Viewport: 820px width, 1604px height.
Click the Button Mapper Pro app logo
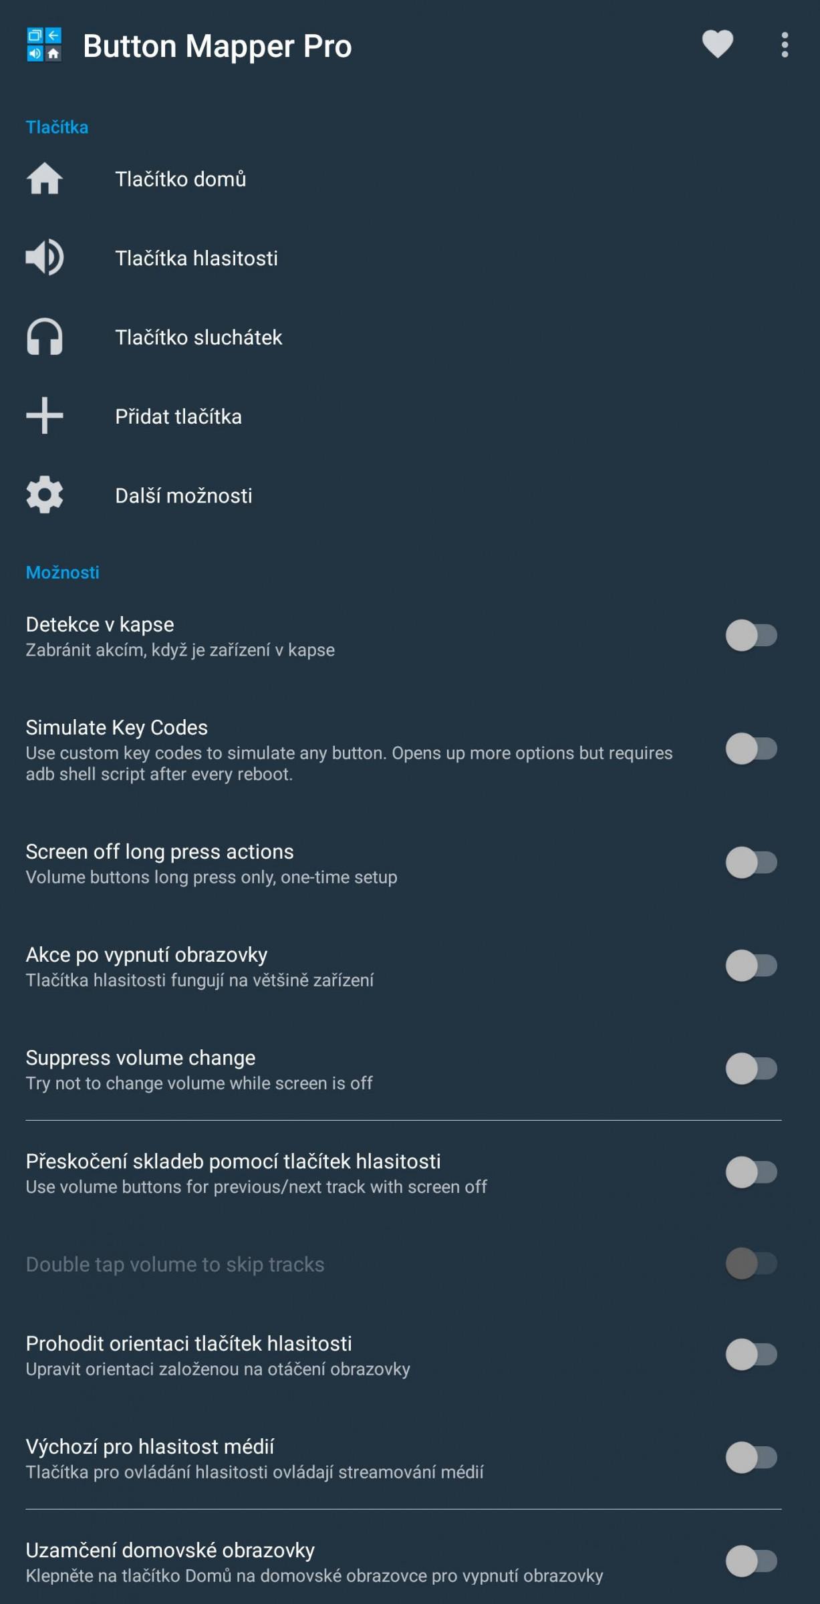pyautogui.click(x=44, y=45)
